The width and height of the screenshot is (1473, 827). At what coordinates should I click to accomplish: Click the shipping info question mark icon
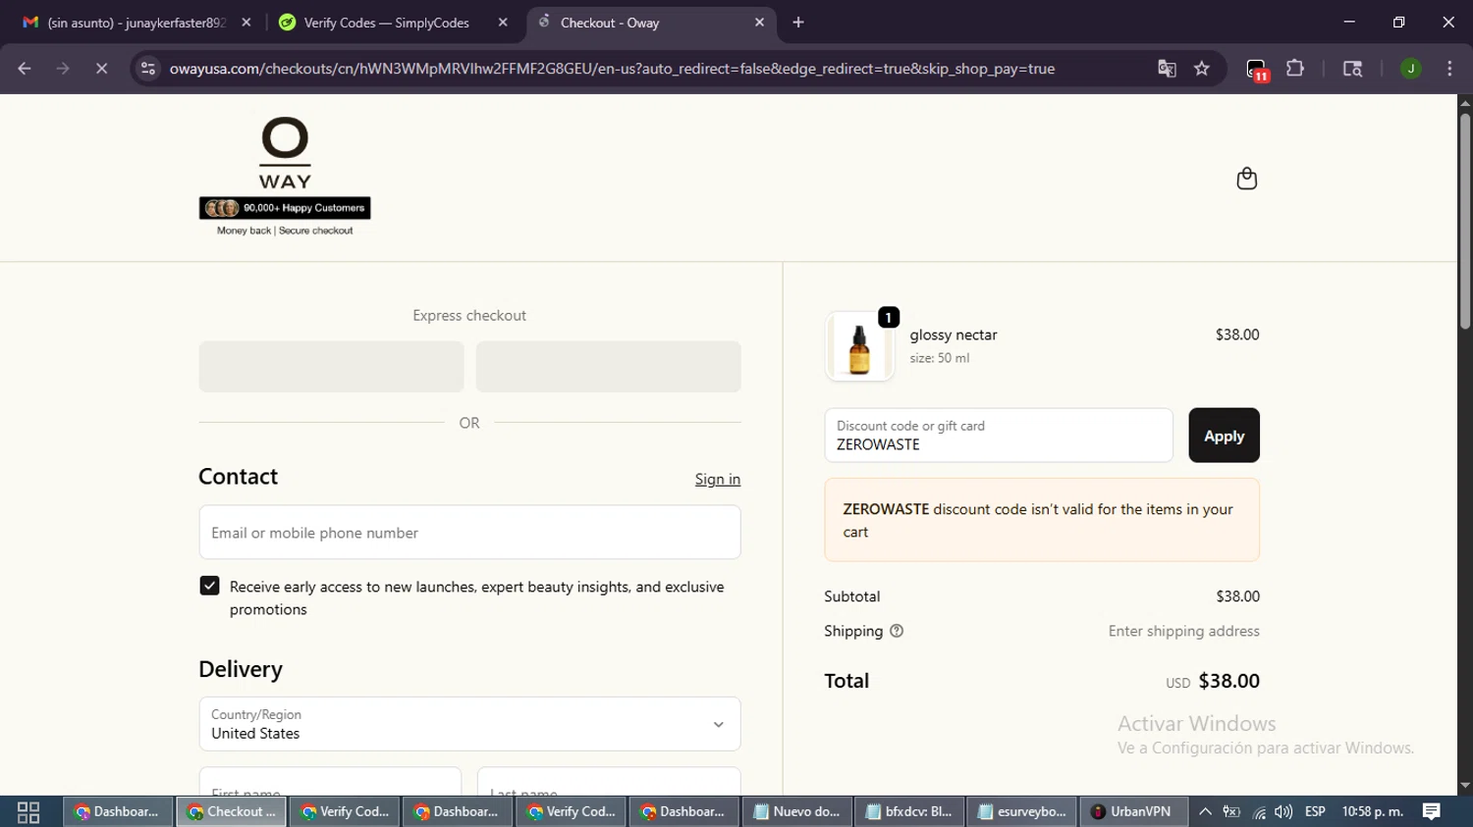click(x=897, y=631)
